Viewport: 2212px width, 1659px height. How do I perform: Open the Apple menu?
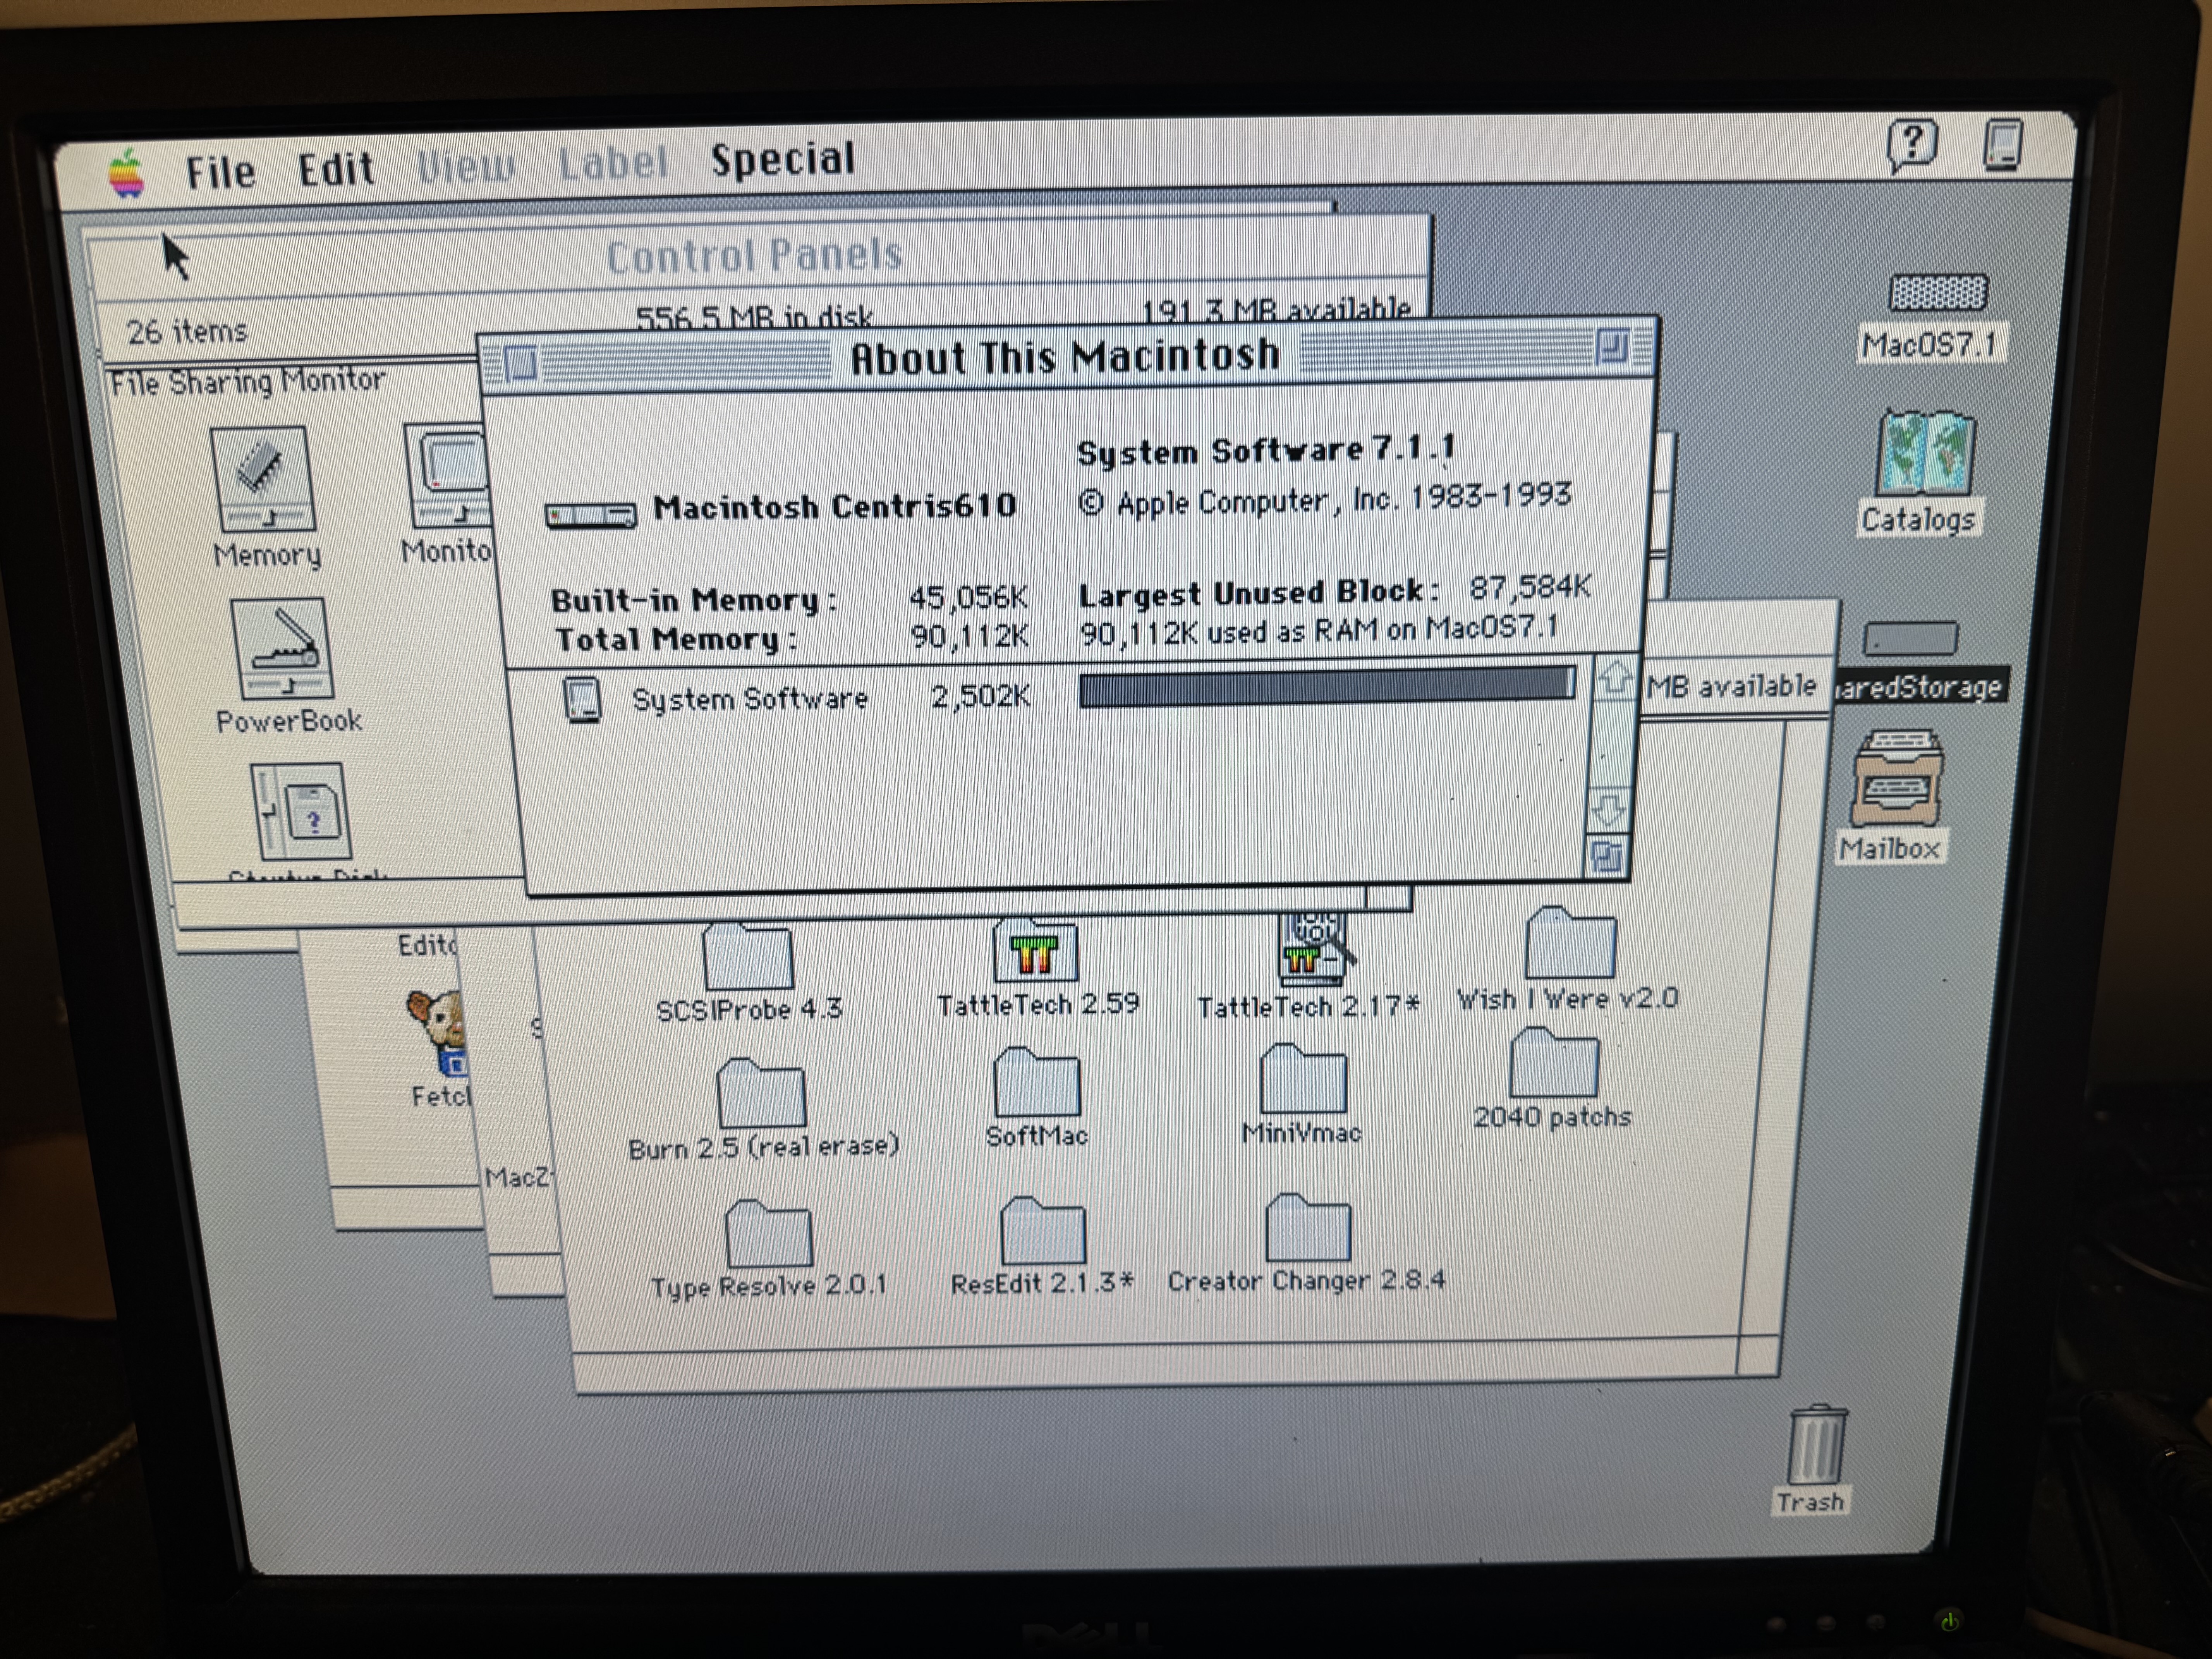[127, 173]
